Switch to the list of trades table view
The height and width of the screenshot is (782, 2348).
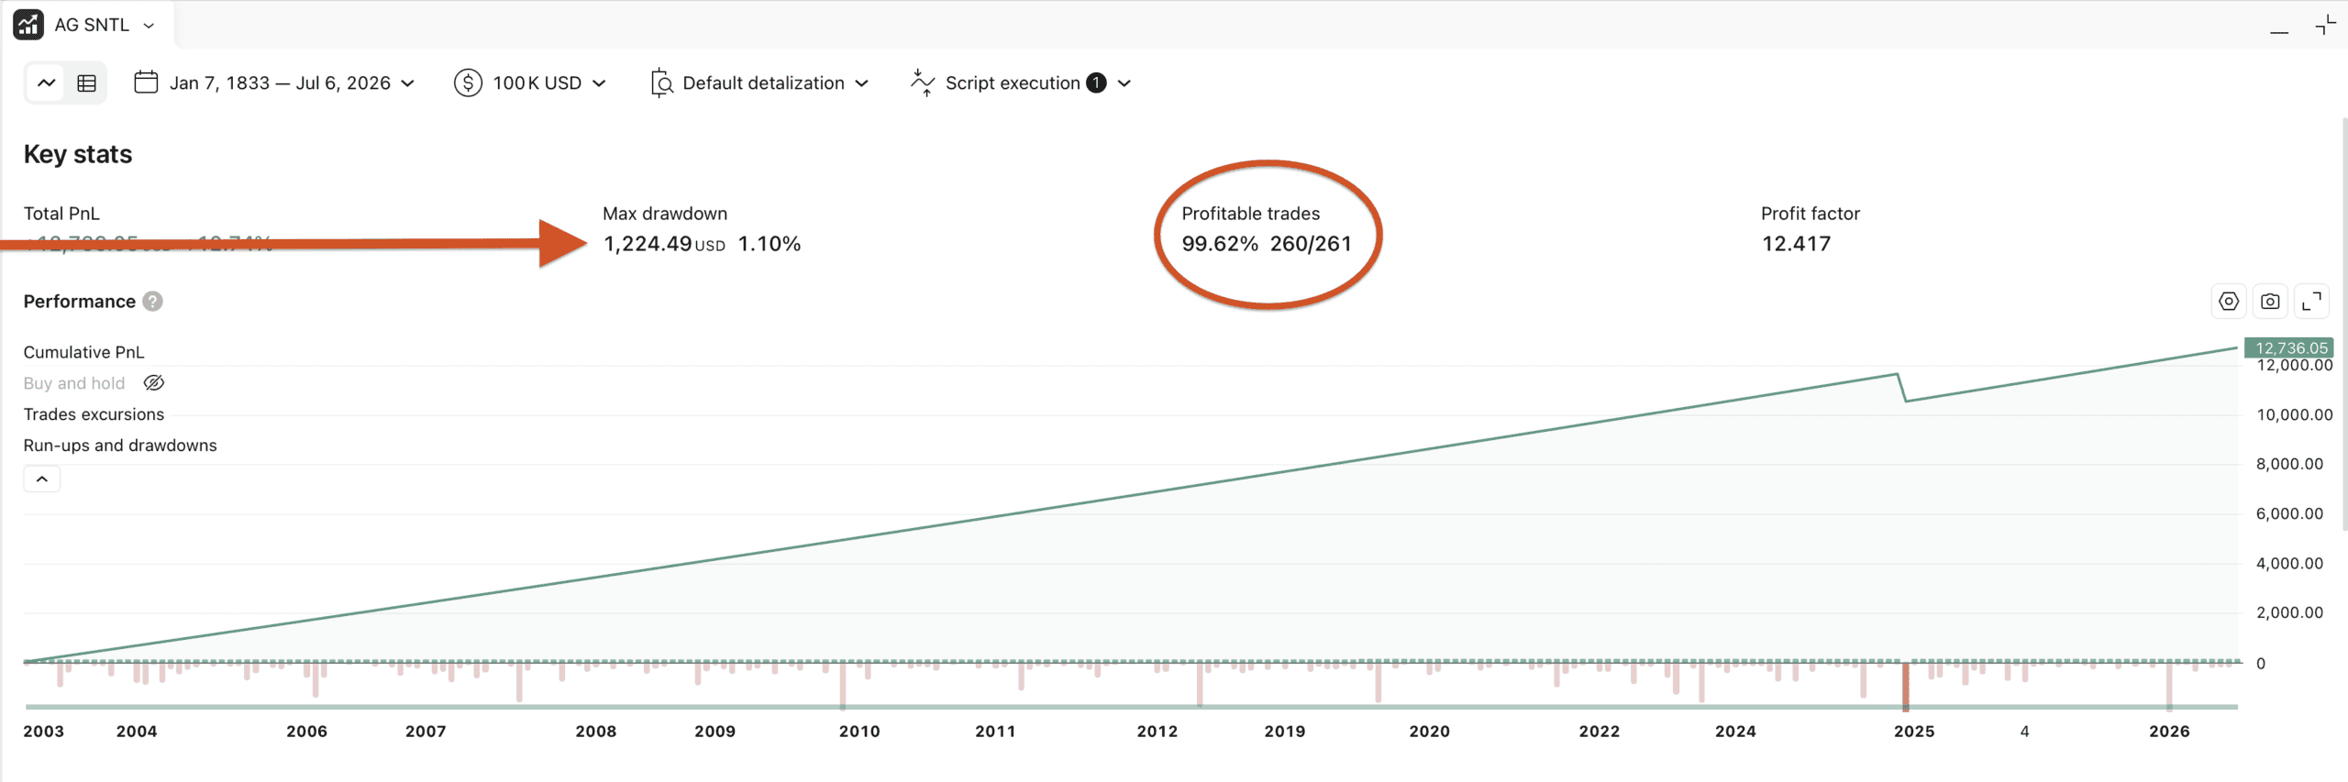[x=87, y=83]
